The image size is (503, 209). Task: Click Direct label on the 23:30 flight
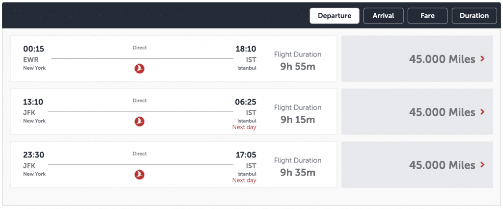140,154
